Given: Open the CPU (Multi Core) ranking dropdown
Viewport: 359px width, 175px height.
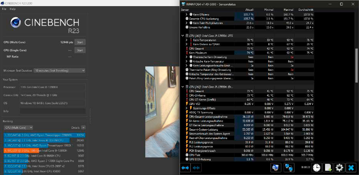Looking at the screenshot, I should (x=18, y=128).
